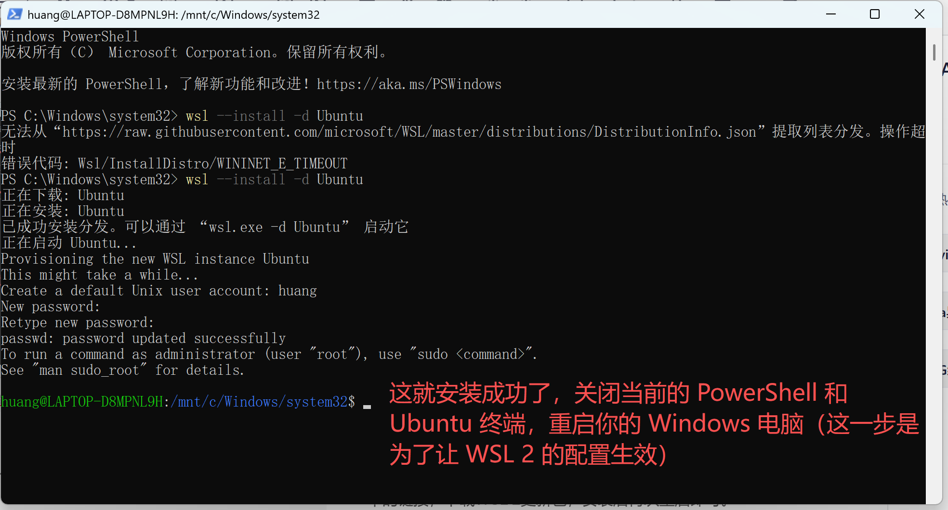Close the Ubuntu terminal window
Image resolution: width=948 pixels, height=510 pixels.
click(919, 14)
